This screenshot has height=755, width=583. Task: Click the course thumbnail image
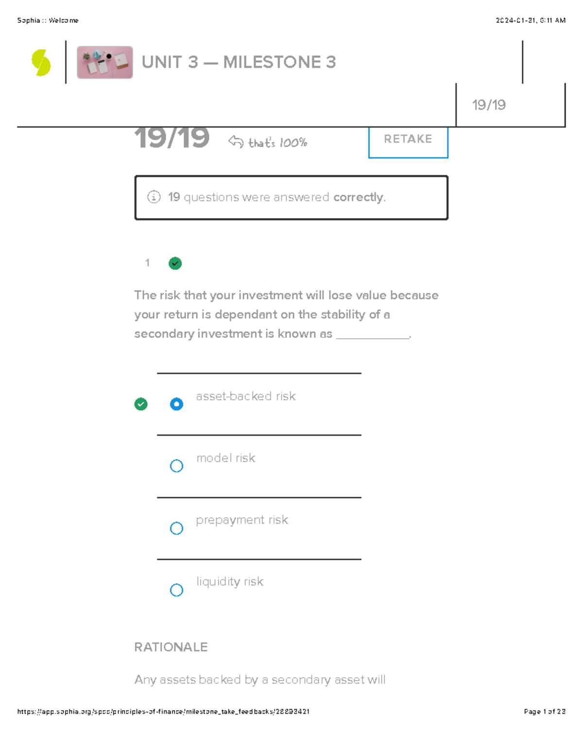(x=104, y=62)
